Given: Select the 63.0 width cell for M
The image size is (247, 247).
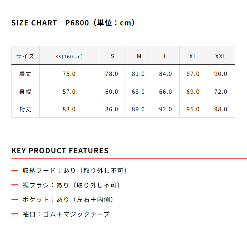Looking at the screenshot, I should 138,92.
